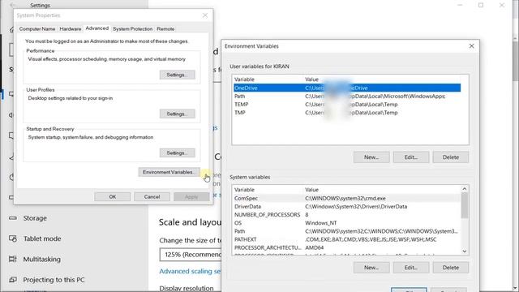Select the system Path variable row
This screenshot has width=519, height=292.
[346, 231]
